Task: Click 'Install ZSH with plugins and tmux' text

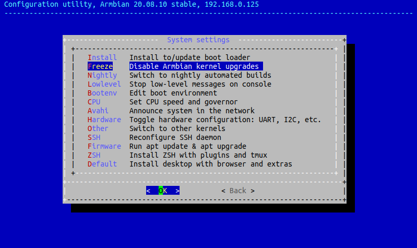Action: coord(198,155)
